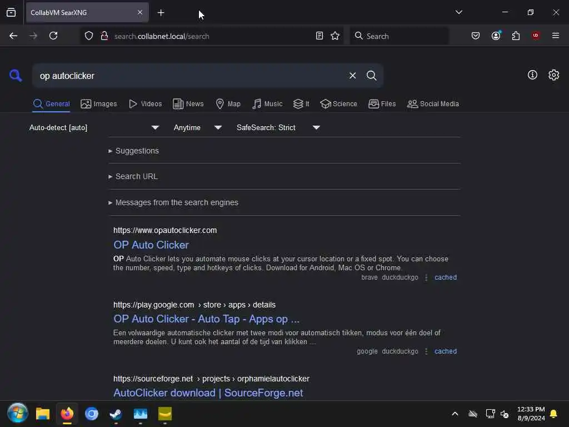Open the Auto-detect language dropdown

click(x=94, y=127)
